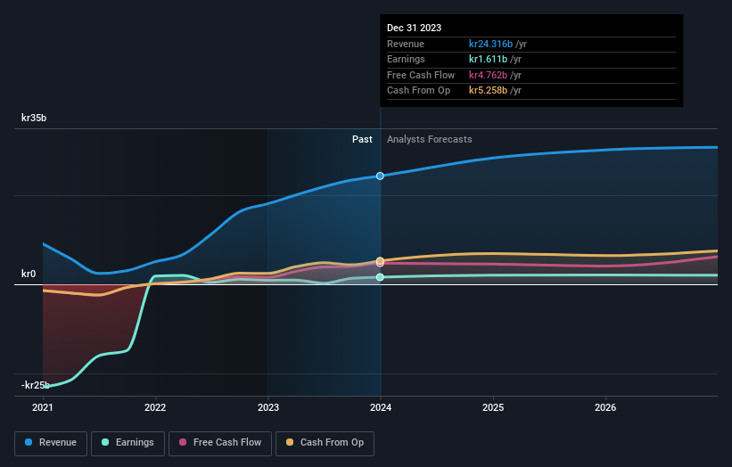The width and height of the screenshot is (732, 467).
Task: Toggle the Free Cash Flow legend button
Action: point(220,443)
